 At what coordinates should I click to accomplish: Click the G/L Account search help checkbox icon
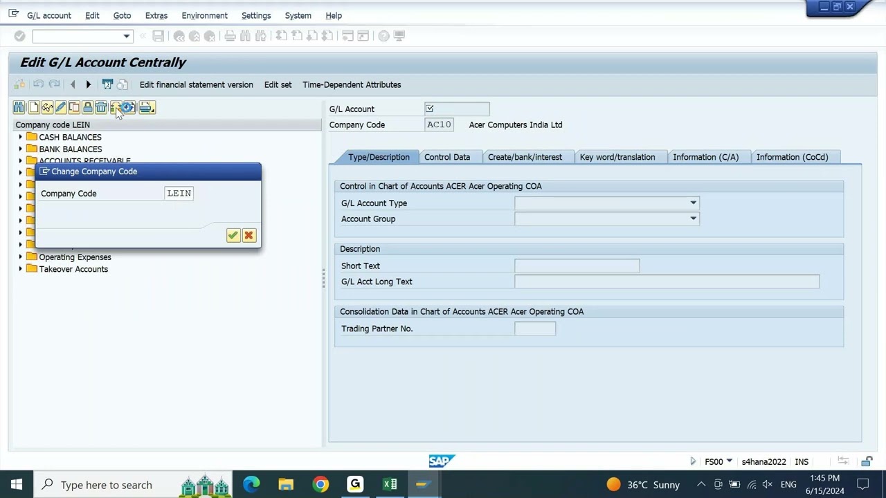pyautogui.click(x=429, y=109)
